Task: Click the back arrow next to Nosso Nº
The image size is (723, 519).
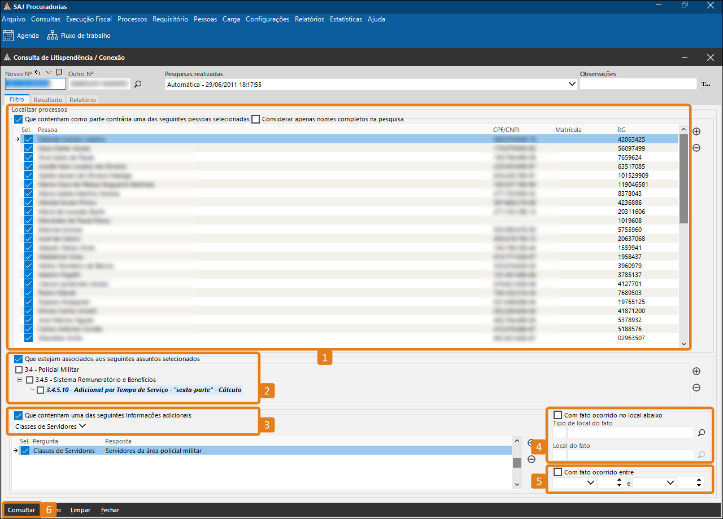Action: click(38, 73)
